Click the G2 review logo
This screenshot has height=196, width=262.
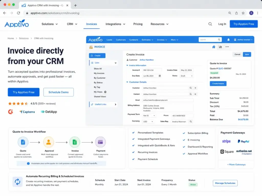point(10,112)
